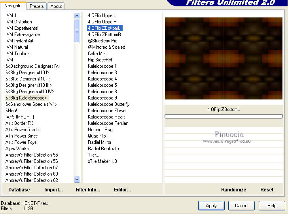Screen dimensions: 288x214
Task: Click the filter preview image
Action: point(224,58)
